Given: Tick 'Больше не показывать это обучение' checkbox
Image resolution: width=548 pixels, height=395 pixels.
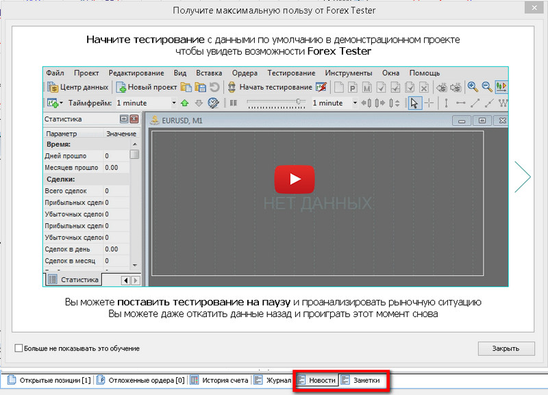Looking at the screenshot, I should point(19,348).
